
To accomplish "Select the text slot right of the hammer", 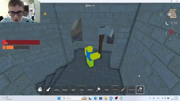I will click(x=107, y=90).
